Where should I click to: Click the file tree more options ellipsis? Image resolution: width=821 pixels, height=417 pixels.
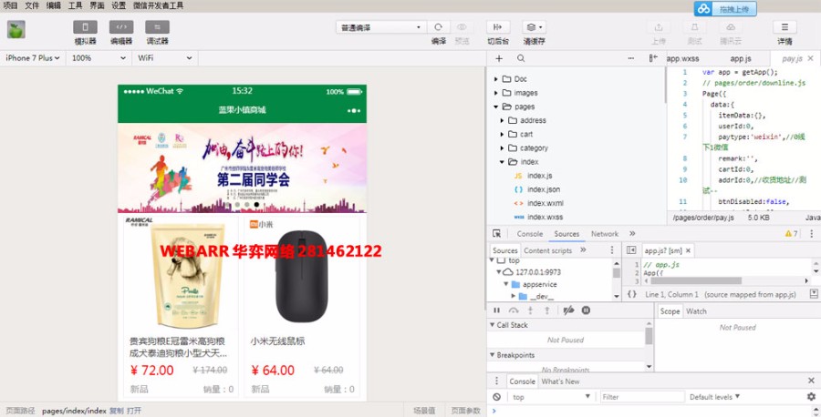631,58
